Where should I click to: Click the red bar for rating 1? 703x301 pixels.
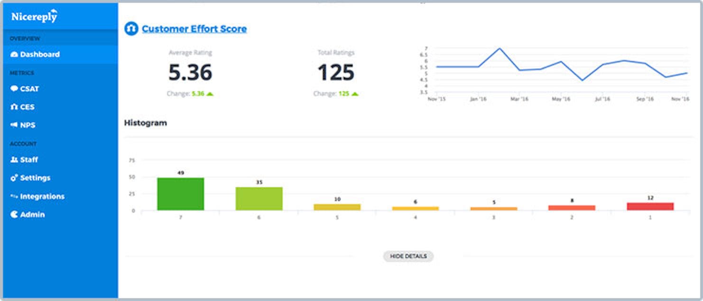pyautogui.click(x=650, y=207)
